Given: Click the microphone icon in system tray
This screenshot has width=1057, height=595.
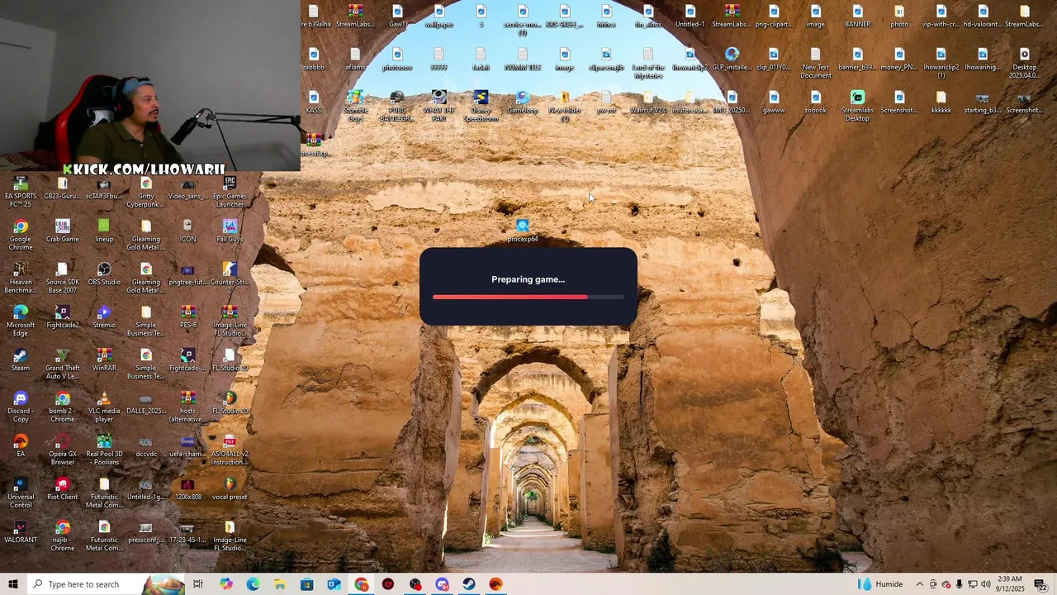Looking at the screenshot, I should pyautogui.click(x=959, y=584).
